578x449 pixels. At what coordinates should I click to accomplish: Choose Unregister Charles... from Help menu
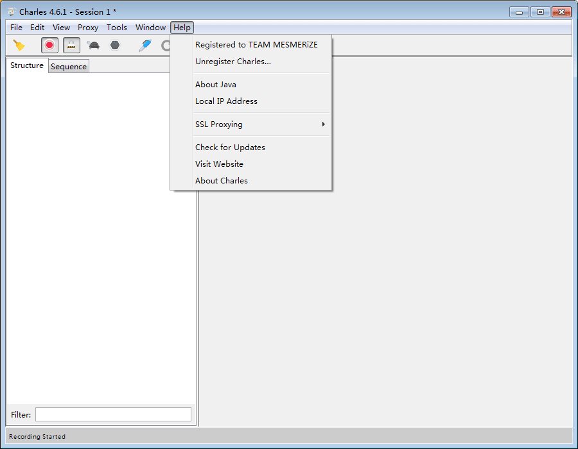point(251,62)
